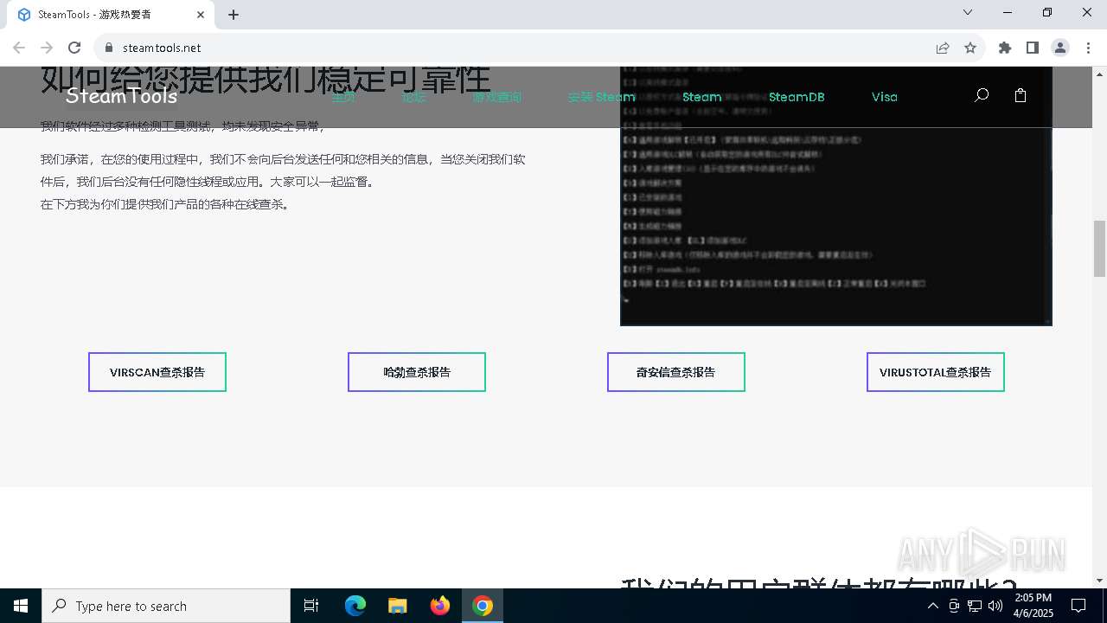Click the page vertical scrollbar thumb
Image resolution: width=1107 pixels, height=623 pixels.
pyautogui.click(x=1100, y=248)
